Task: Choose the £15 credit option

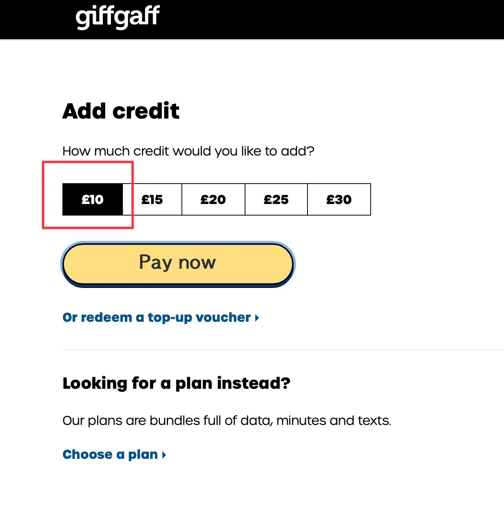Action: coord(152,199)
